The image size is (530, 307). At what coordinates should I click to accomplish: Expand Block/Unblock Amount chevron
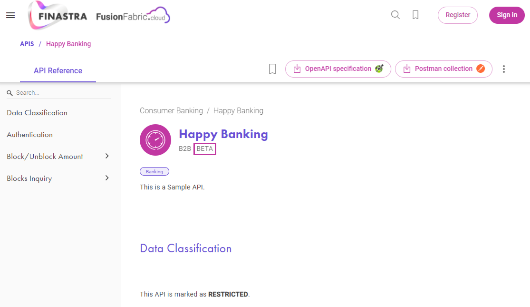(x=107, y=156)
